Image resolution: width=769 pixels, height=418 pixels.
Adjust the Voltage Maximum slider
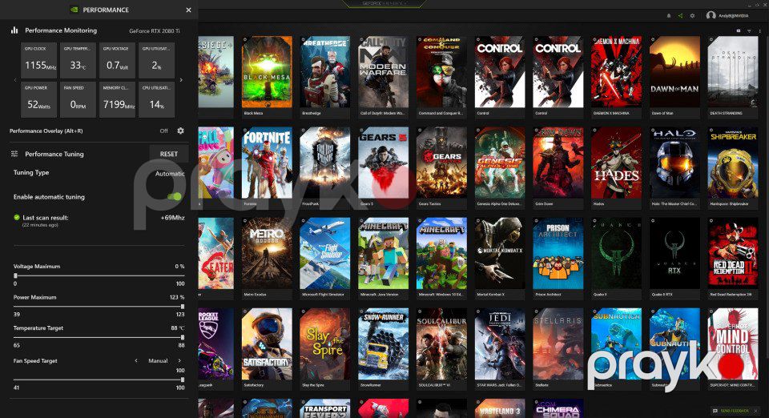point(99,275)
